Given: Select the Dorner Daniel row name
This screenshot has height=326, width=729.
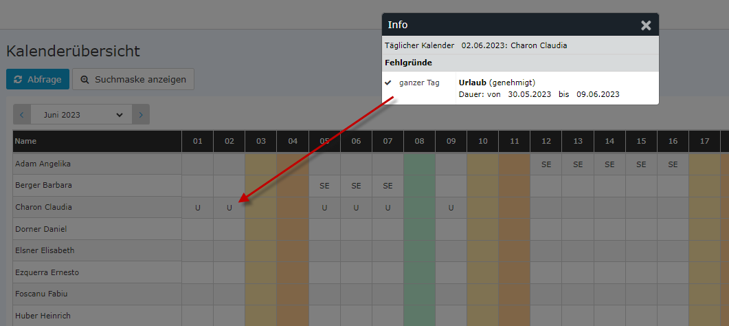Looking at the screenshot, I should coord(41,229).
